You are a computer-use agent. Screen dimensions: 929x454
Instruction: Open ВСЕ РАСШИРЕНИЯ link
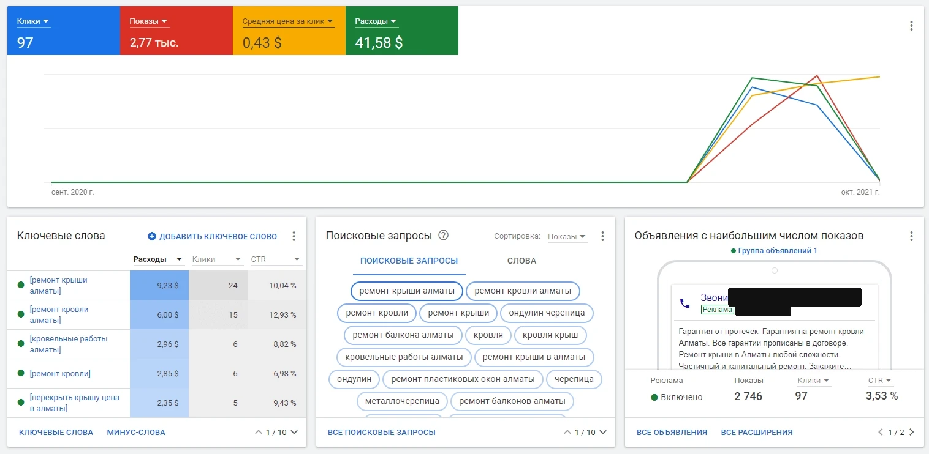tap(757, 433)
